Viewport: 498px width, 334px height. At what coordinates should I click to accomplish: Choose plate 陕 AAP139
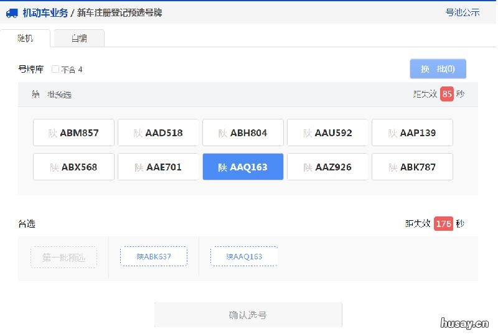412,132
